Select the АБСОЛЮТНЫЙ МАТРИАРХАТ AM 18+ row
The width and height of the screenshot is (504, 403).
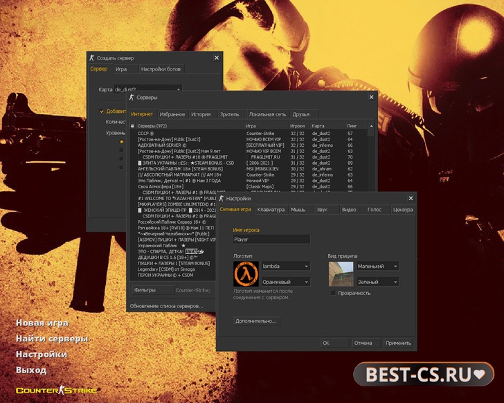[249, 174]
